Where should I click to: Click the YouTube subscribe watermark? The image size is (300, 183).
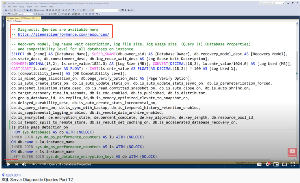coord(292,153)
